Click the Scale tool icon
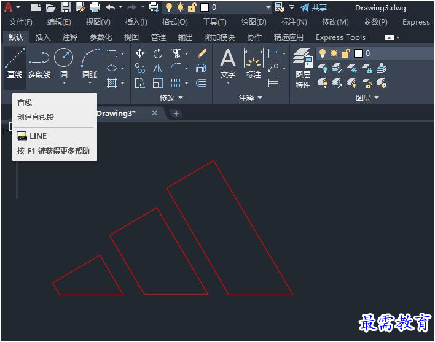435x342 pixels. click(157, 83)
